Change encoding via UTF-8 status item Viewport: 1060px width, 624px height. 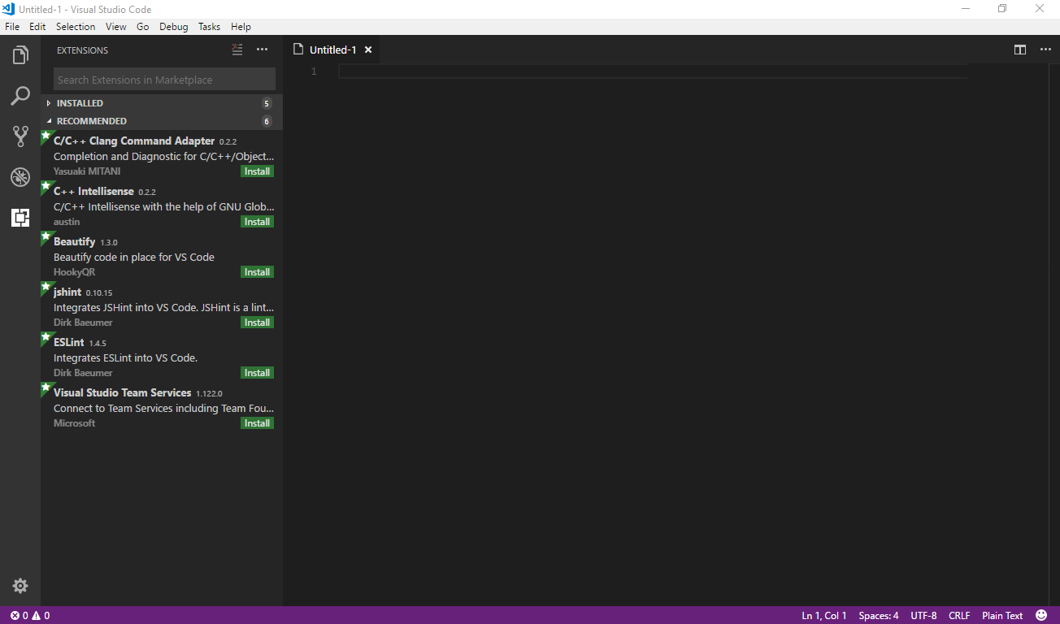[923, 615]
